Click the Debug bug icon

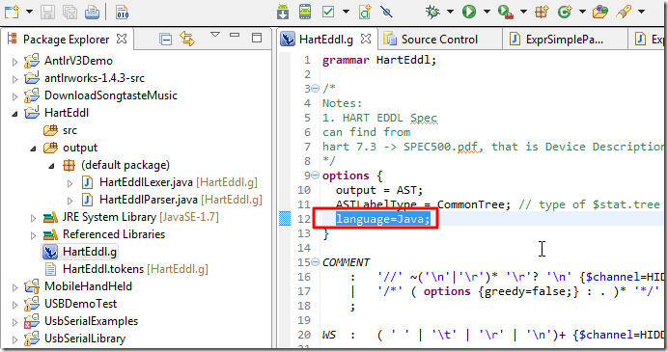pos(432,12)
